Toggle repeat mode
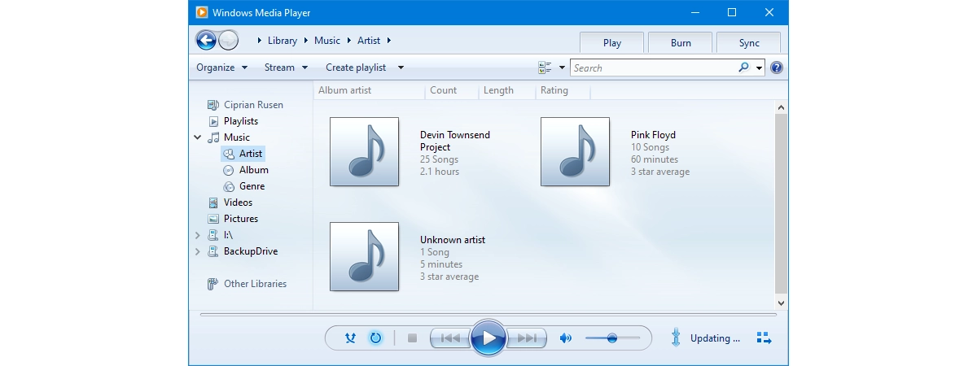The height and width of the screenshot is (366, 977). (375, 338)
